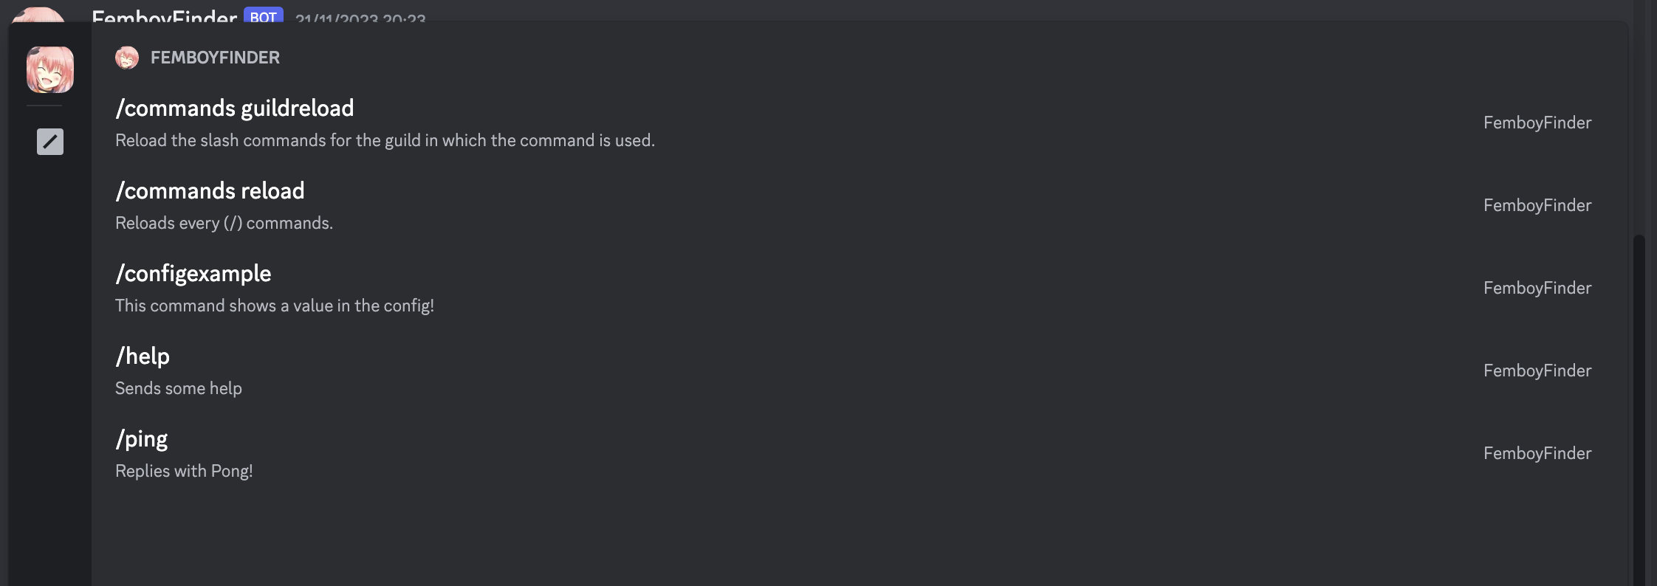Select the /ping command
1657x586 pixels.
[x=860, y=453]
